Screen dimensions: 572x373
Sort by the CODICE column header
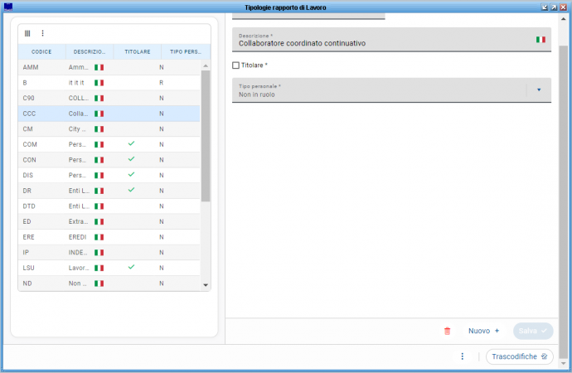coord(41,51)
